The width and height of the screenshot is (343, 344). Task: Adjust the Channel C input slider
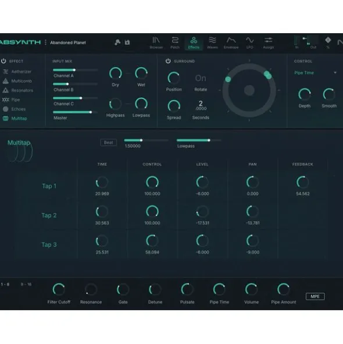pyautogui.click(x=75, y=98)
